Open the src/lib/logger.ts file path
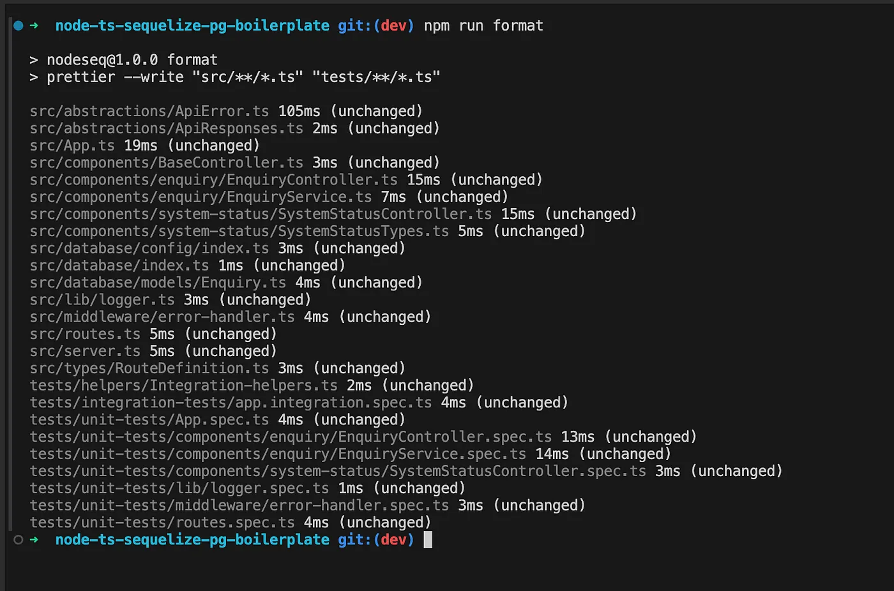This screenshot has width=894, height=591. click(102, 299)
